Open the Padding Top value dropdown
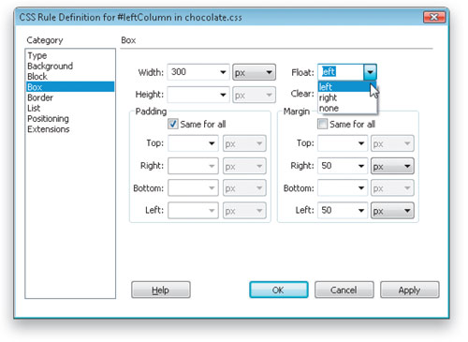 pyautogui.click(x=212, y=143)
